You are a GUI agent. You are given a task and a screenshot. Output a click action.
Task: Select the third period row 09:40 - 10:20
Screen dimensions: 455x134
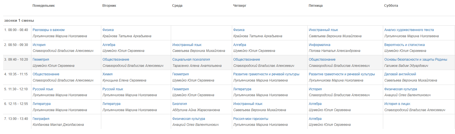point(229,62)
